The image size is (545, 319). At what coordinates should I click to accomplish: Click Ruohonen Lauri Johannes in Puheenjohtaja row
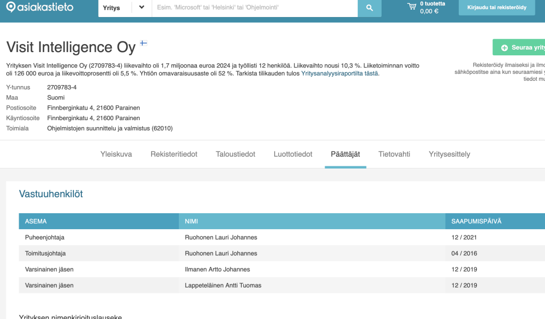click(221, 238)
